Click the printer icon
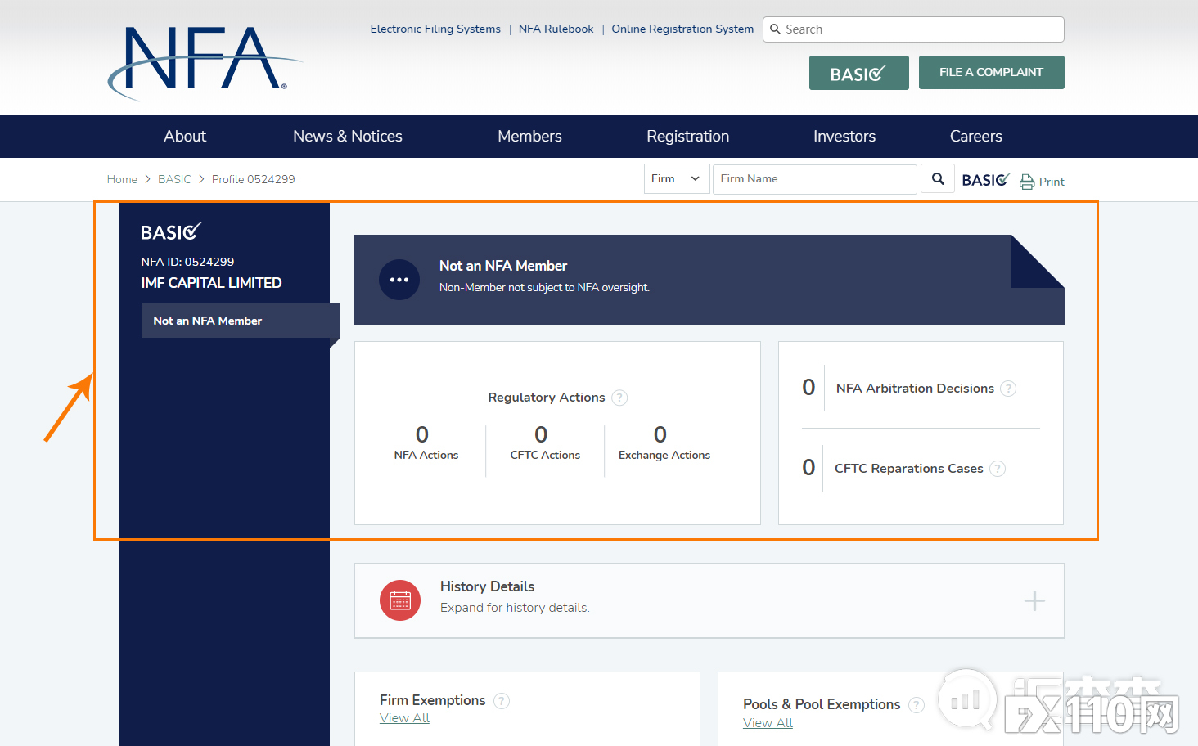 pos(1027,182)
